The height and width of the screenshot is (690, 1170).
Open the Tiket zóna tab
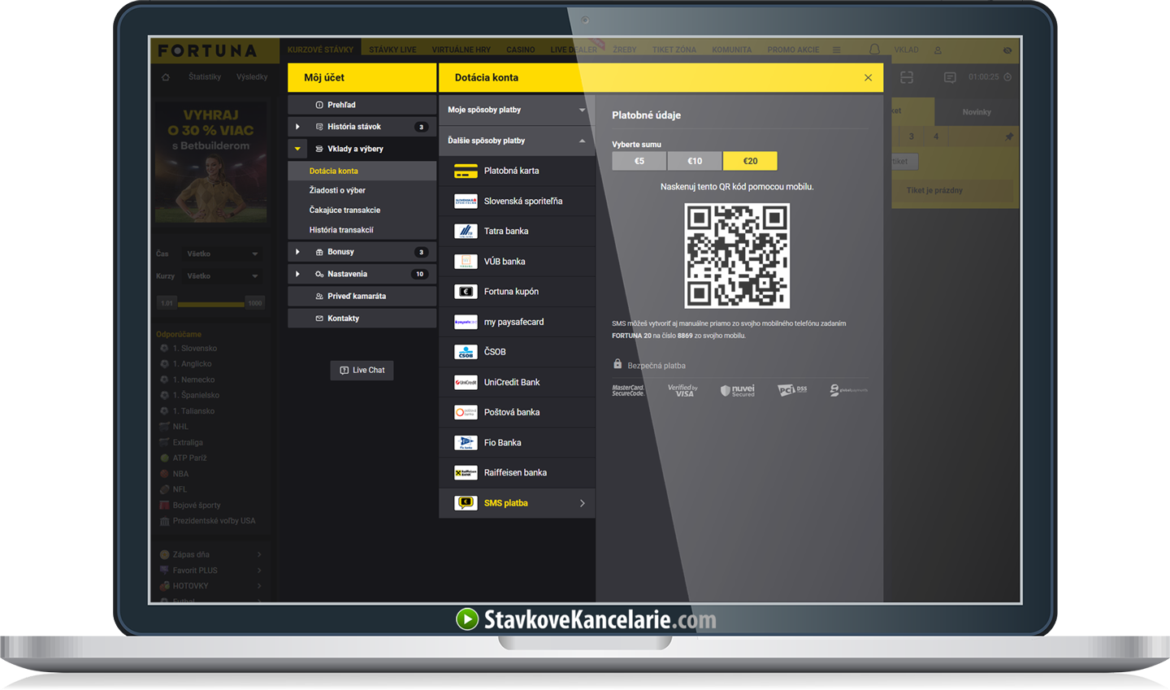[674, 50]
